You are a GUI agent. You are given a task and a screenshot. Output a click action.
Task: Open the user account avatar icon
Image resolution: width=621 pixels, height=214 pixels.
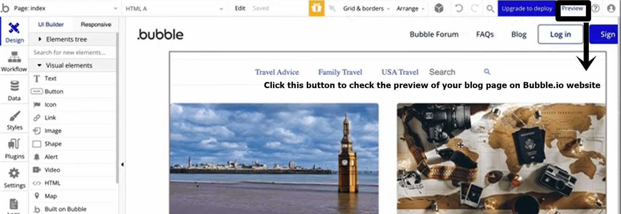coord(611,8)
